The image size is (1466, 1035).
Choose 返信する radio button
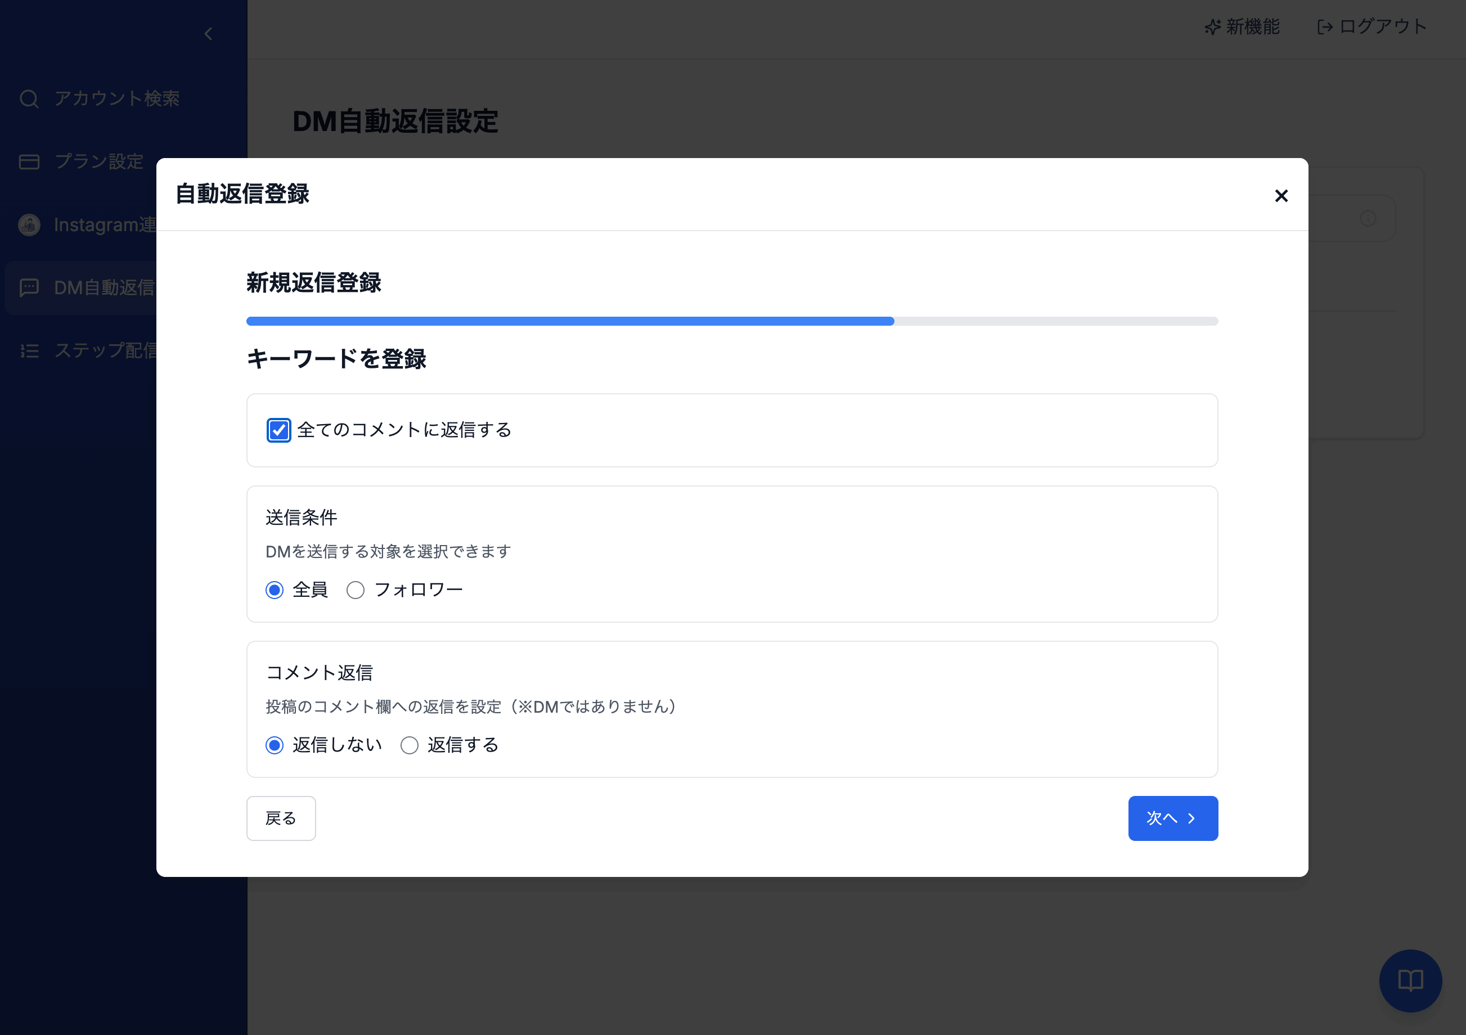click(x=410, y=745)
